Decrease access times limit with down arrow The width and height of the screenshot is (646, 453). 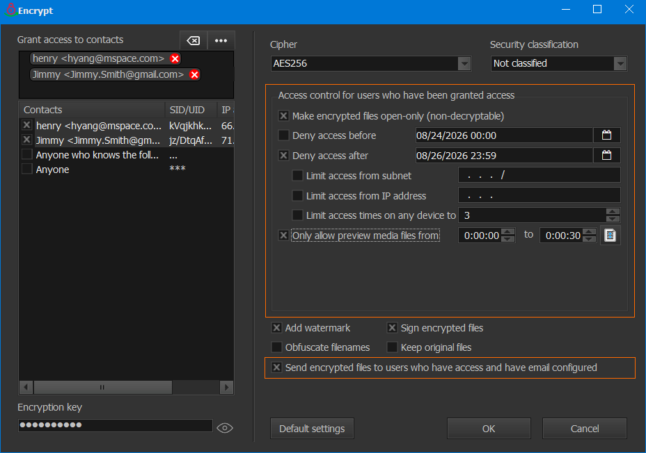coord(613,219)
